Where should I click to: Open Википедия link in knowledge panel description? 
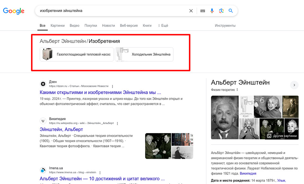tap(248, 173)
